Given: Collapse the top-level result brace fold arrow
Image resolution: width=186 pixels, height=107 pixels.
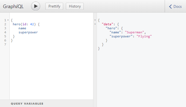Looking at the screenshot, I should [x=95, y=20].
